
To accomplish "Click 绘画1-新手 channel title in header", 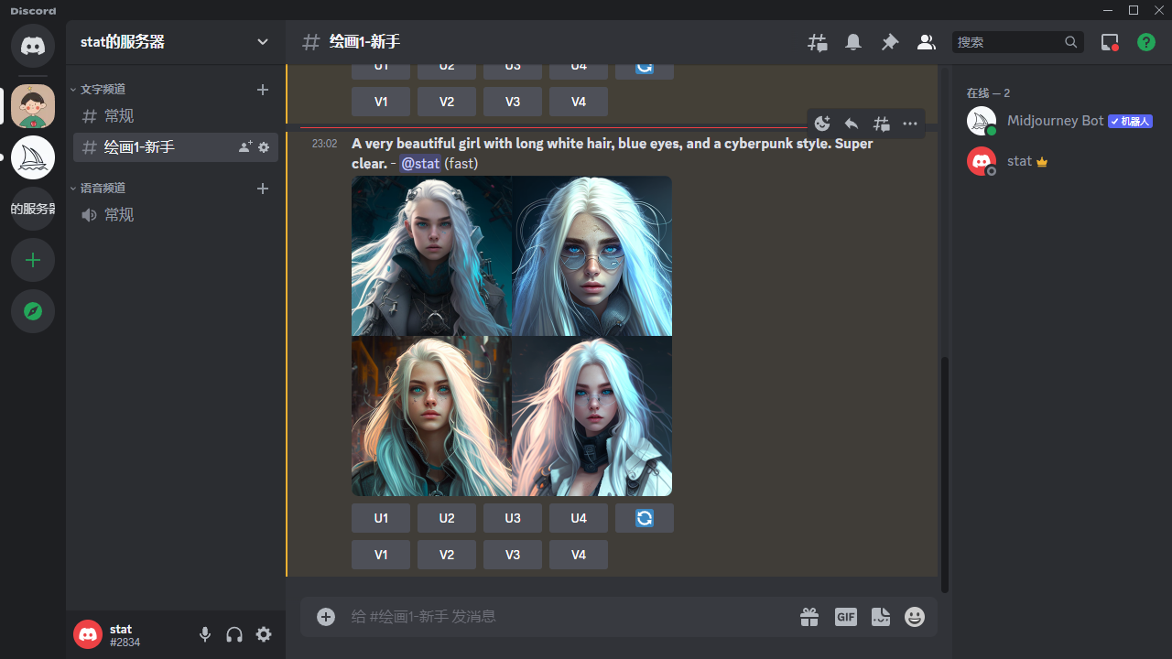I will (364, 42).
